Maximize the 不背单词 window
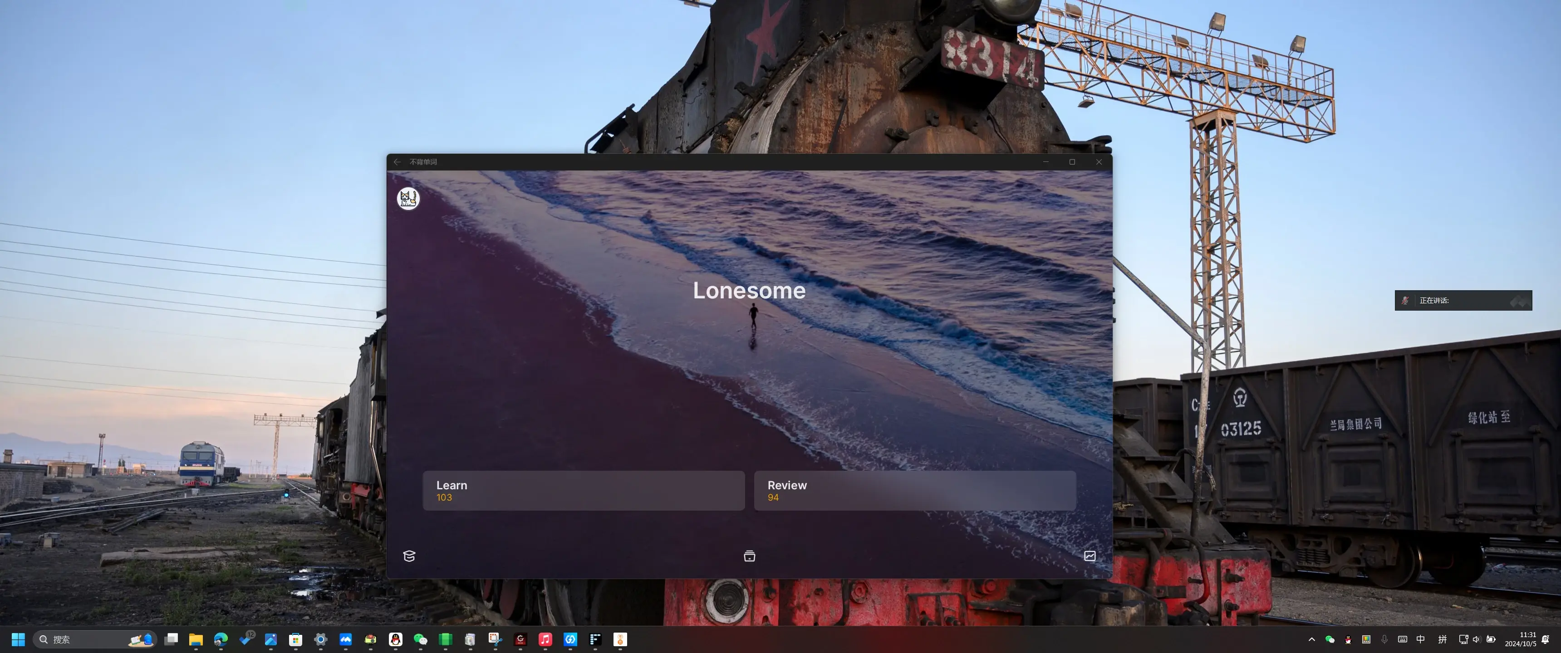 point(1072,162)
